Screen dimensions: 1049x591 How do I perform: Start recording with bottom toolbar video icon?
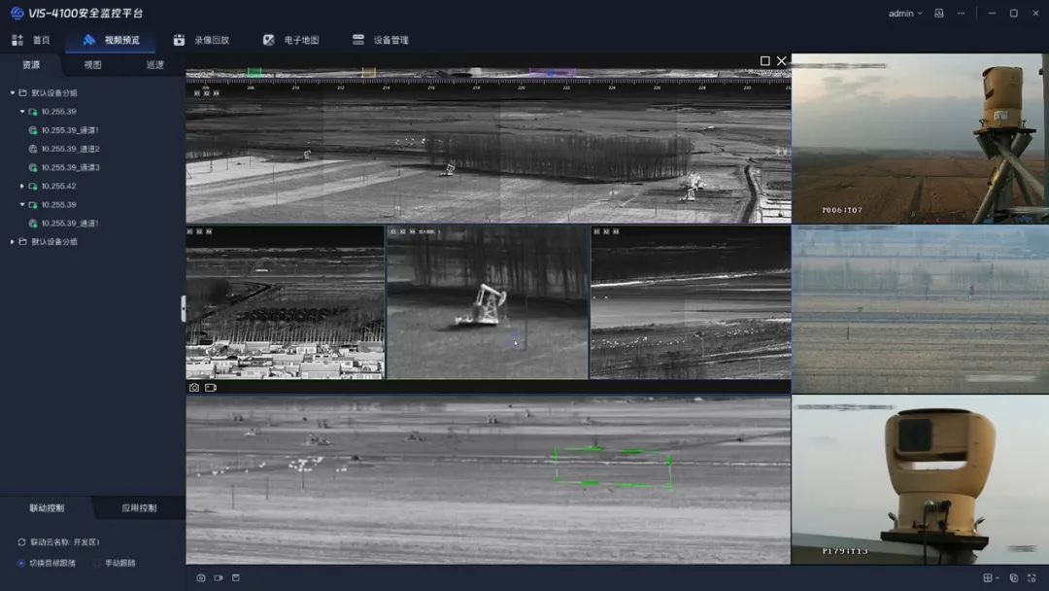point(219,578)
